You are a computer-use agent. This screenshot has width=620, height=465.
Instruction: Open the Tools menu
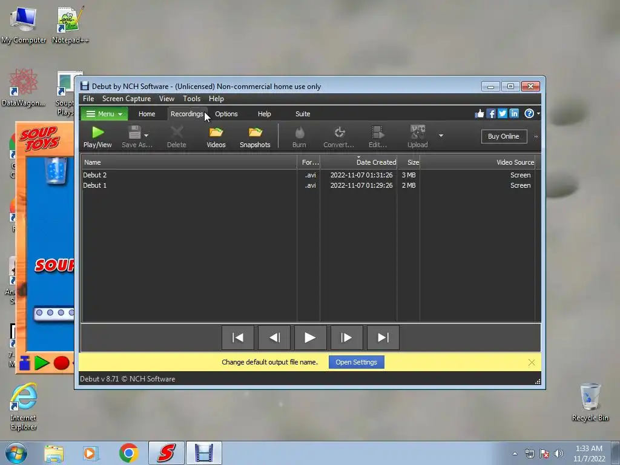tap(191, 99)
